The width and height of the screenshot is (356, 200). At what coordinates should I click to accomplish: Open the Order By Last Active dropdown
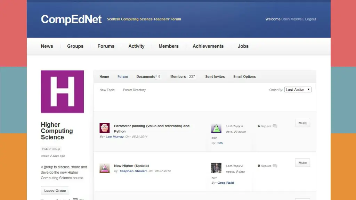coord(298,90)
